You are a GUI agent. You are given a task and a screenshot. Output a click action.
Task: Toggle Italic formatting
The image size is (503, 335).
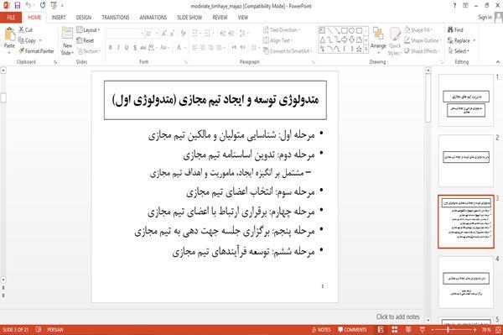tap(118, 48)
